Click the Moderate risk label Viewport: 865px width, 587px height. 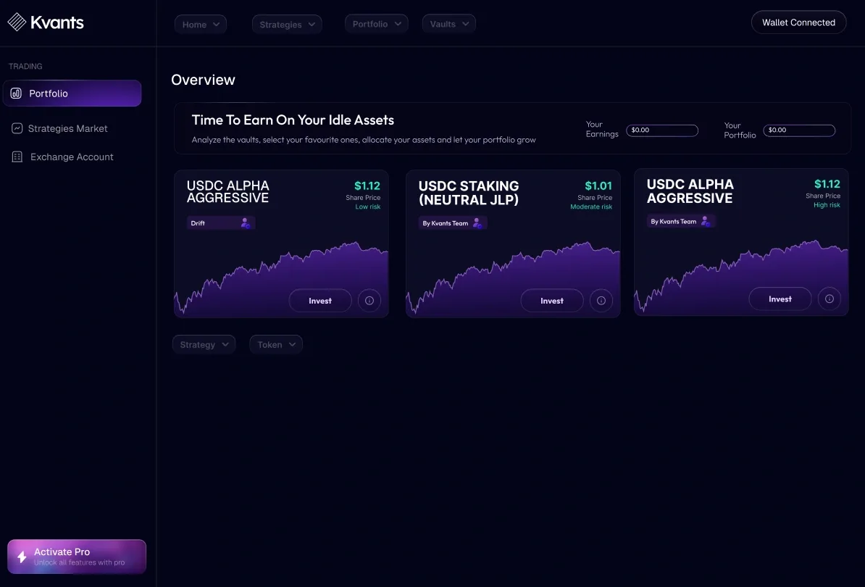click(x=591, y=207)
